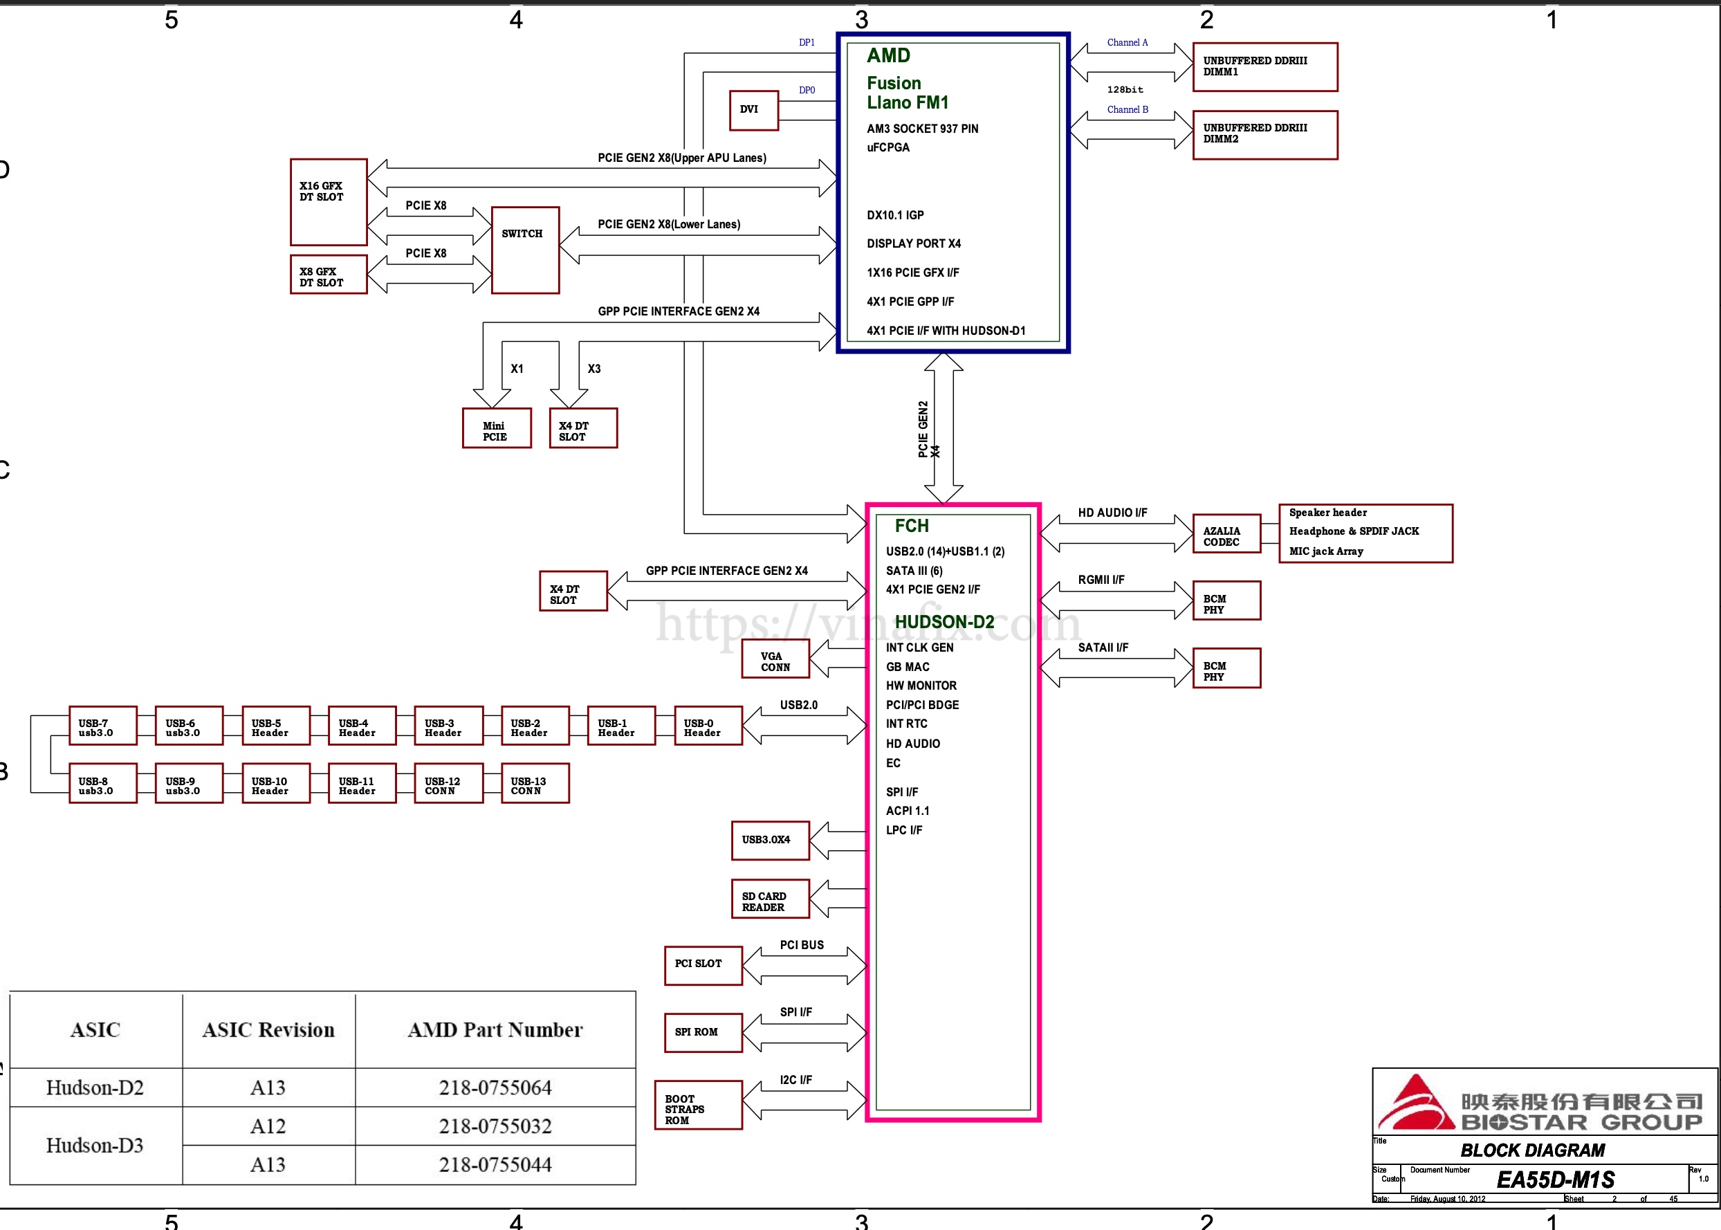Click the 'AM3 SOCKET 937 PIN' text

click(x=923, y=129)
